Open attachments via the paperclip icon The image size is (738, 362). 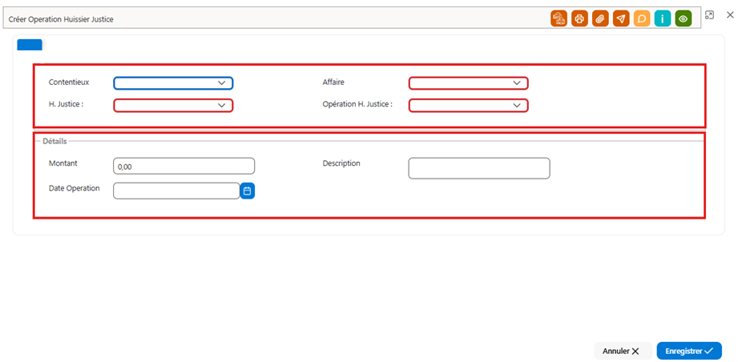tap(600, 18)
